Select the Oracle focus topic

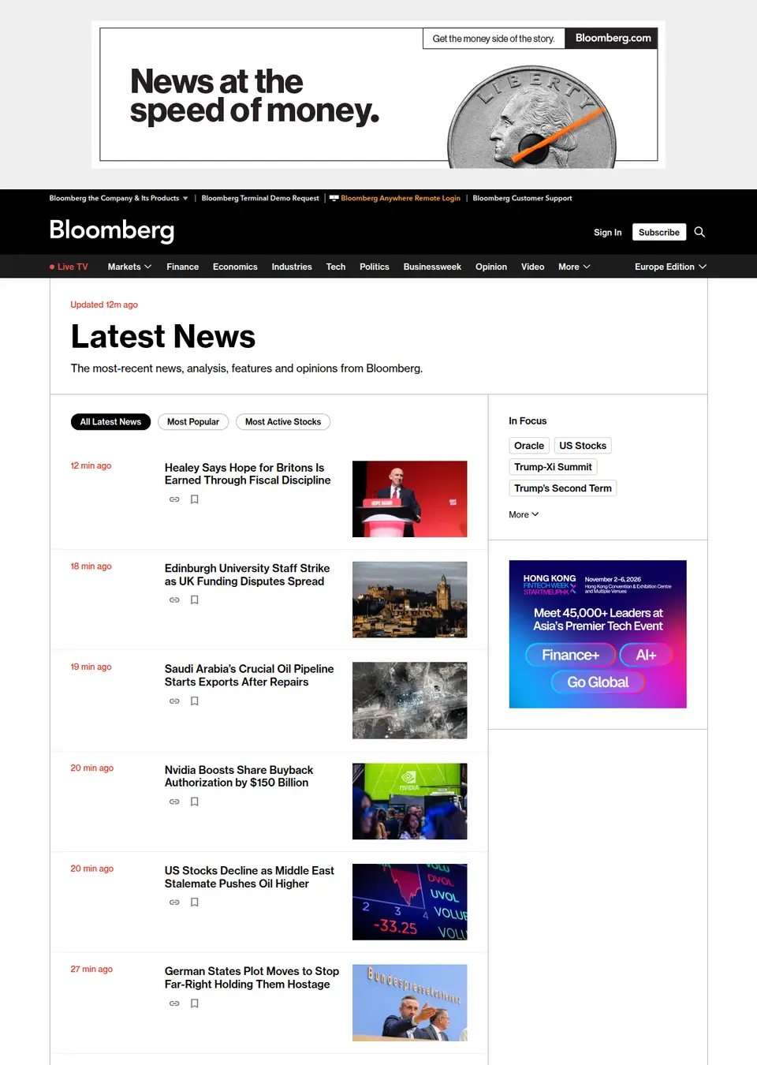point(529,446)
